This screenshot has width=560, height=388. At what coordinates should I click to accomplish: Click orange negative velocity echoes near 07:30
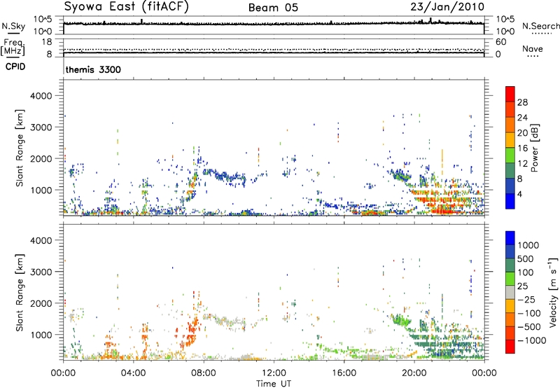193,331
